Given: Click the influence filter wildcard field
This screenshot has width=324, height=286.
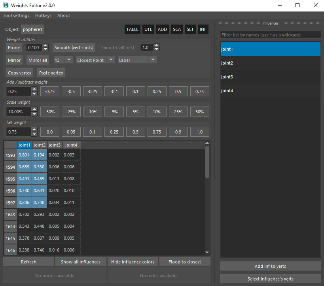Looking at the screenshot, I should (270, 34).
